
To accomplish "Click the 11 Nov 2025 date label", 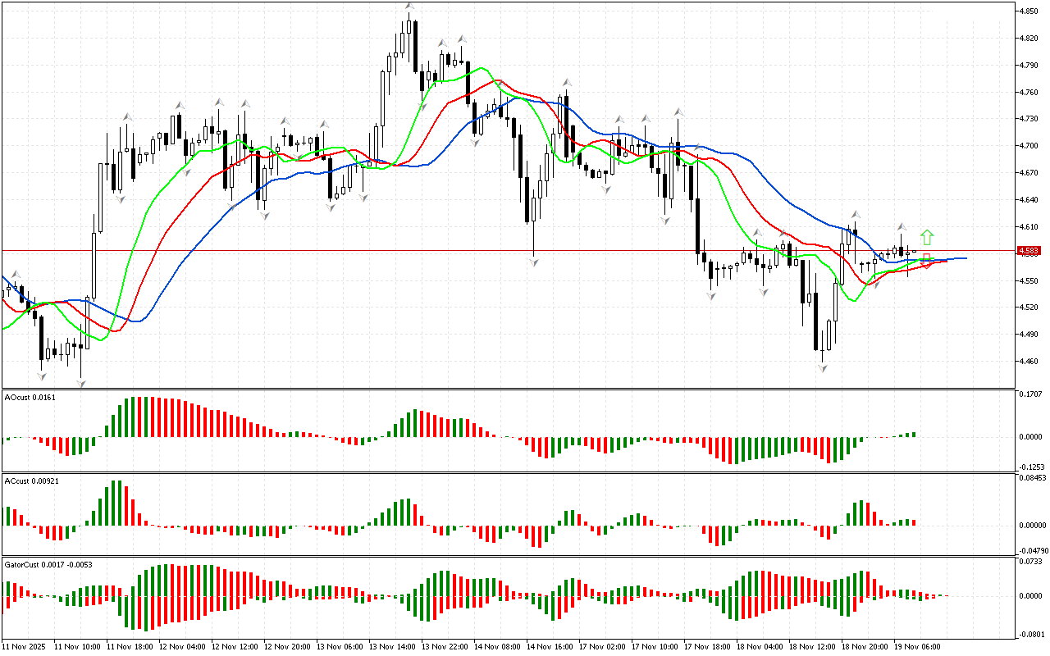I will click(26, 646).
